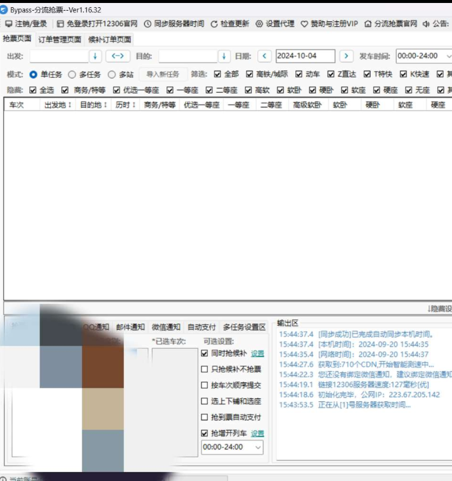The height and width of the screenshot is (481, 452).
Task: Click 同步服务器时间 clock icon
Action: click(148, 24)
